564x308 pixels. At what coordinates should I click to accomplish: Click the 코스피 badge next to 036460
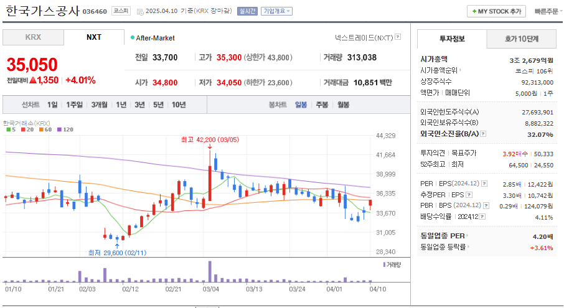point(121,11)
